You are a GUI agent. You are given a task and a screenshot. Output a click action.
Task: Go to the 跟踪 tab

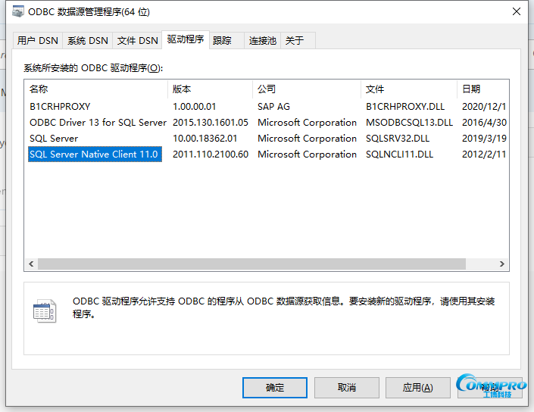click(x=223, y=41)
